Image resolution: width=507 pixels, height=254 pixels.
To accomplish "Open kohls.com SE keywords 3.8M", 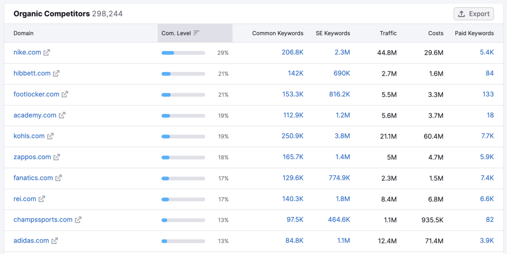I will click(343, 136).
